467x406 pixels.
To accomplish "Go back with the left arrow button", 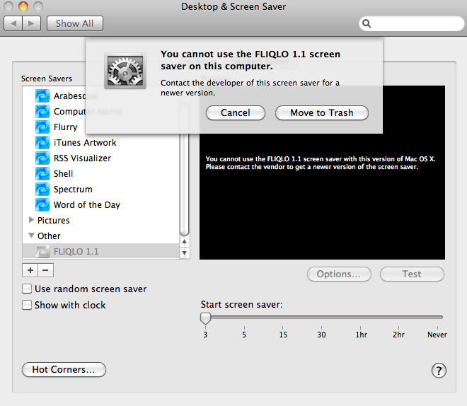I will [x=13, y=23].
